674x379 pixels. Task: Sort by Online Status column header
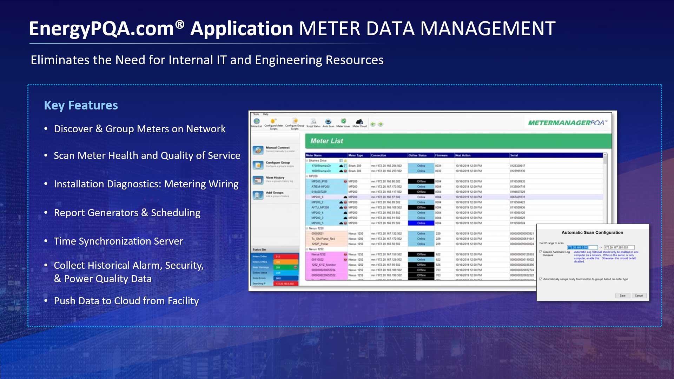click(421, 155)
